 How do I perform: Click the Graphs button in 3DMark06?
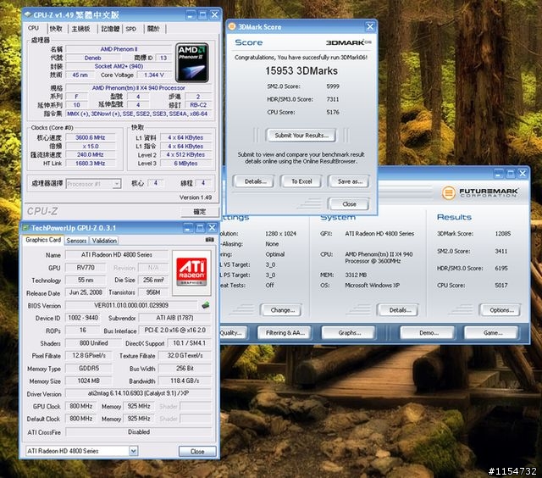349,333
